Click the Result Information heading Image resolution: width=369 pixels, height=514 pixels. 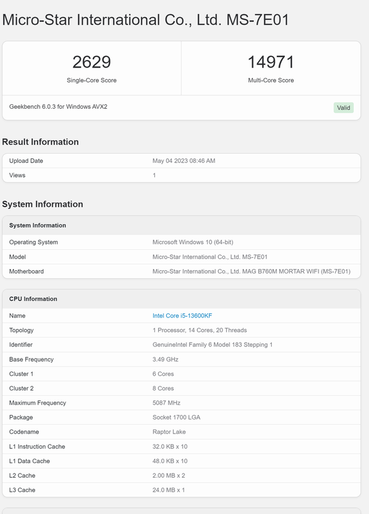(41, 142)
